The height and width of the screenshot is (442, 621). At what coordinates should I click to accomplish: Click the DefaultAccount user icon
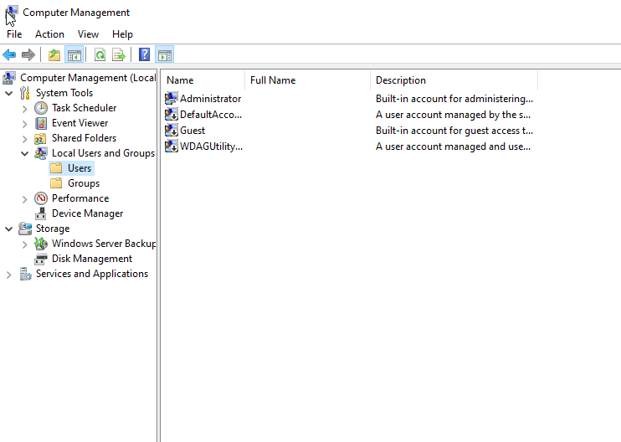[x=171, y=115]
